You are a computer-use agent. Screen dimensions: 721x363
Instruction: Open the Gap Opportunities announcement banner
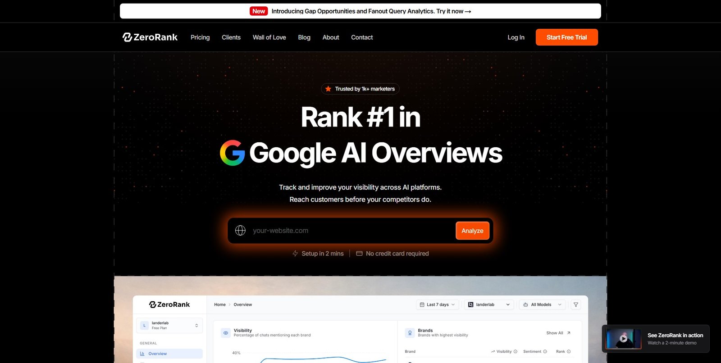(x=360, y=11)
